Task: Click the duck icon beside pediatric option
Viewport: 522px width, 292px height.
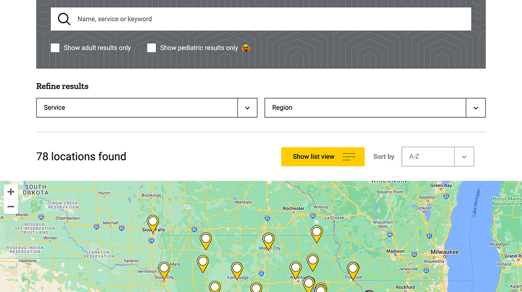Action: 246,48
